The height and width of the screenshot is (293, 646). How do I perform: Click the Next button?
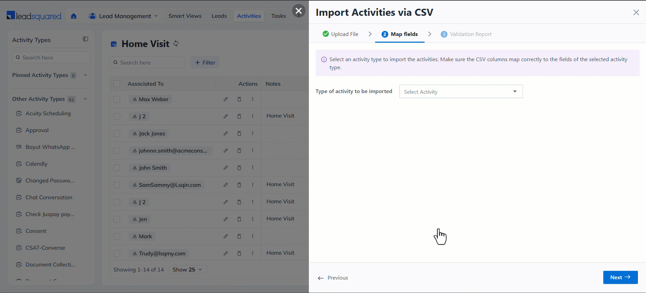(620, 277)
